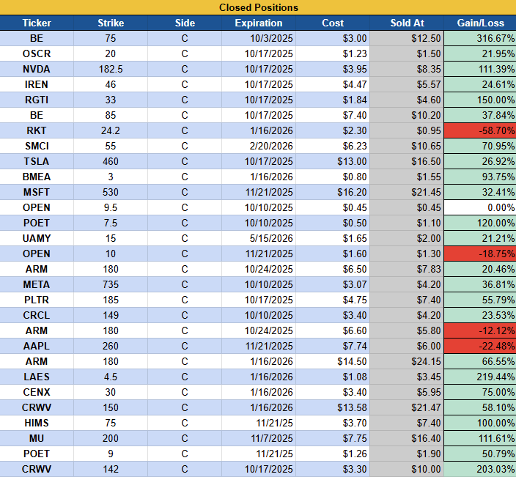Click the Expiration column header

pos(259,23)
